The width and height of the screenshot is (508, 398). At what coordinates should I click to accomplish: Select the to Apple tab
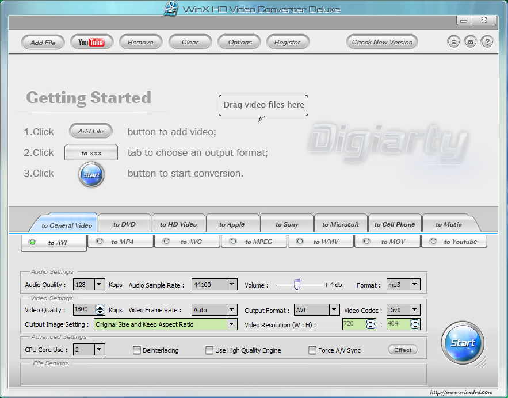tap(232, 224)
